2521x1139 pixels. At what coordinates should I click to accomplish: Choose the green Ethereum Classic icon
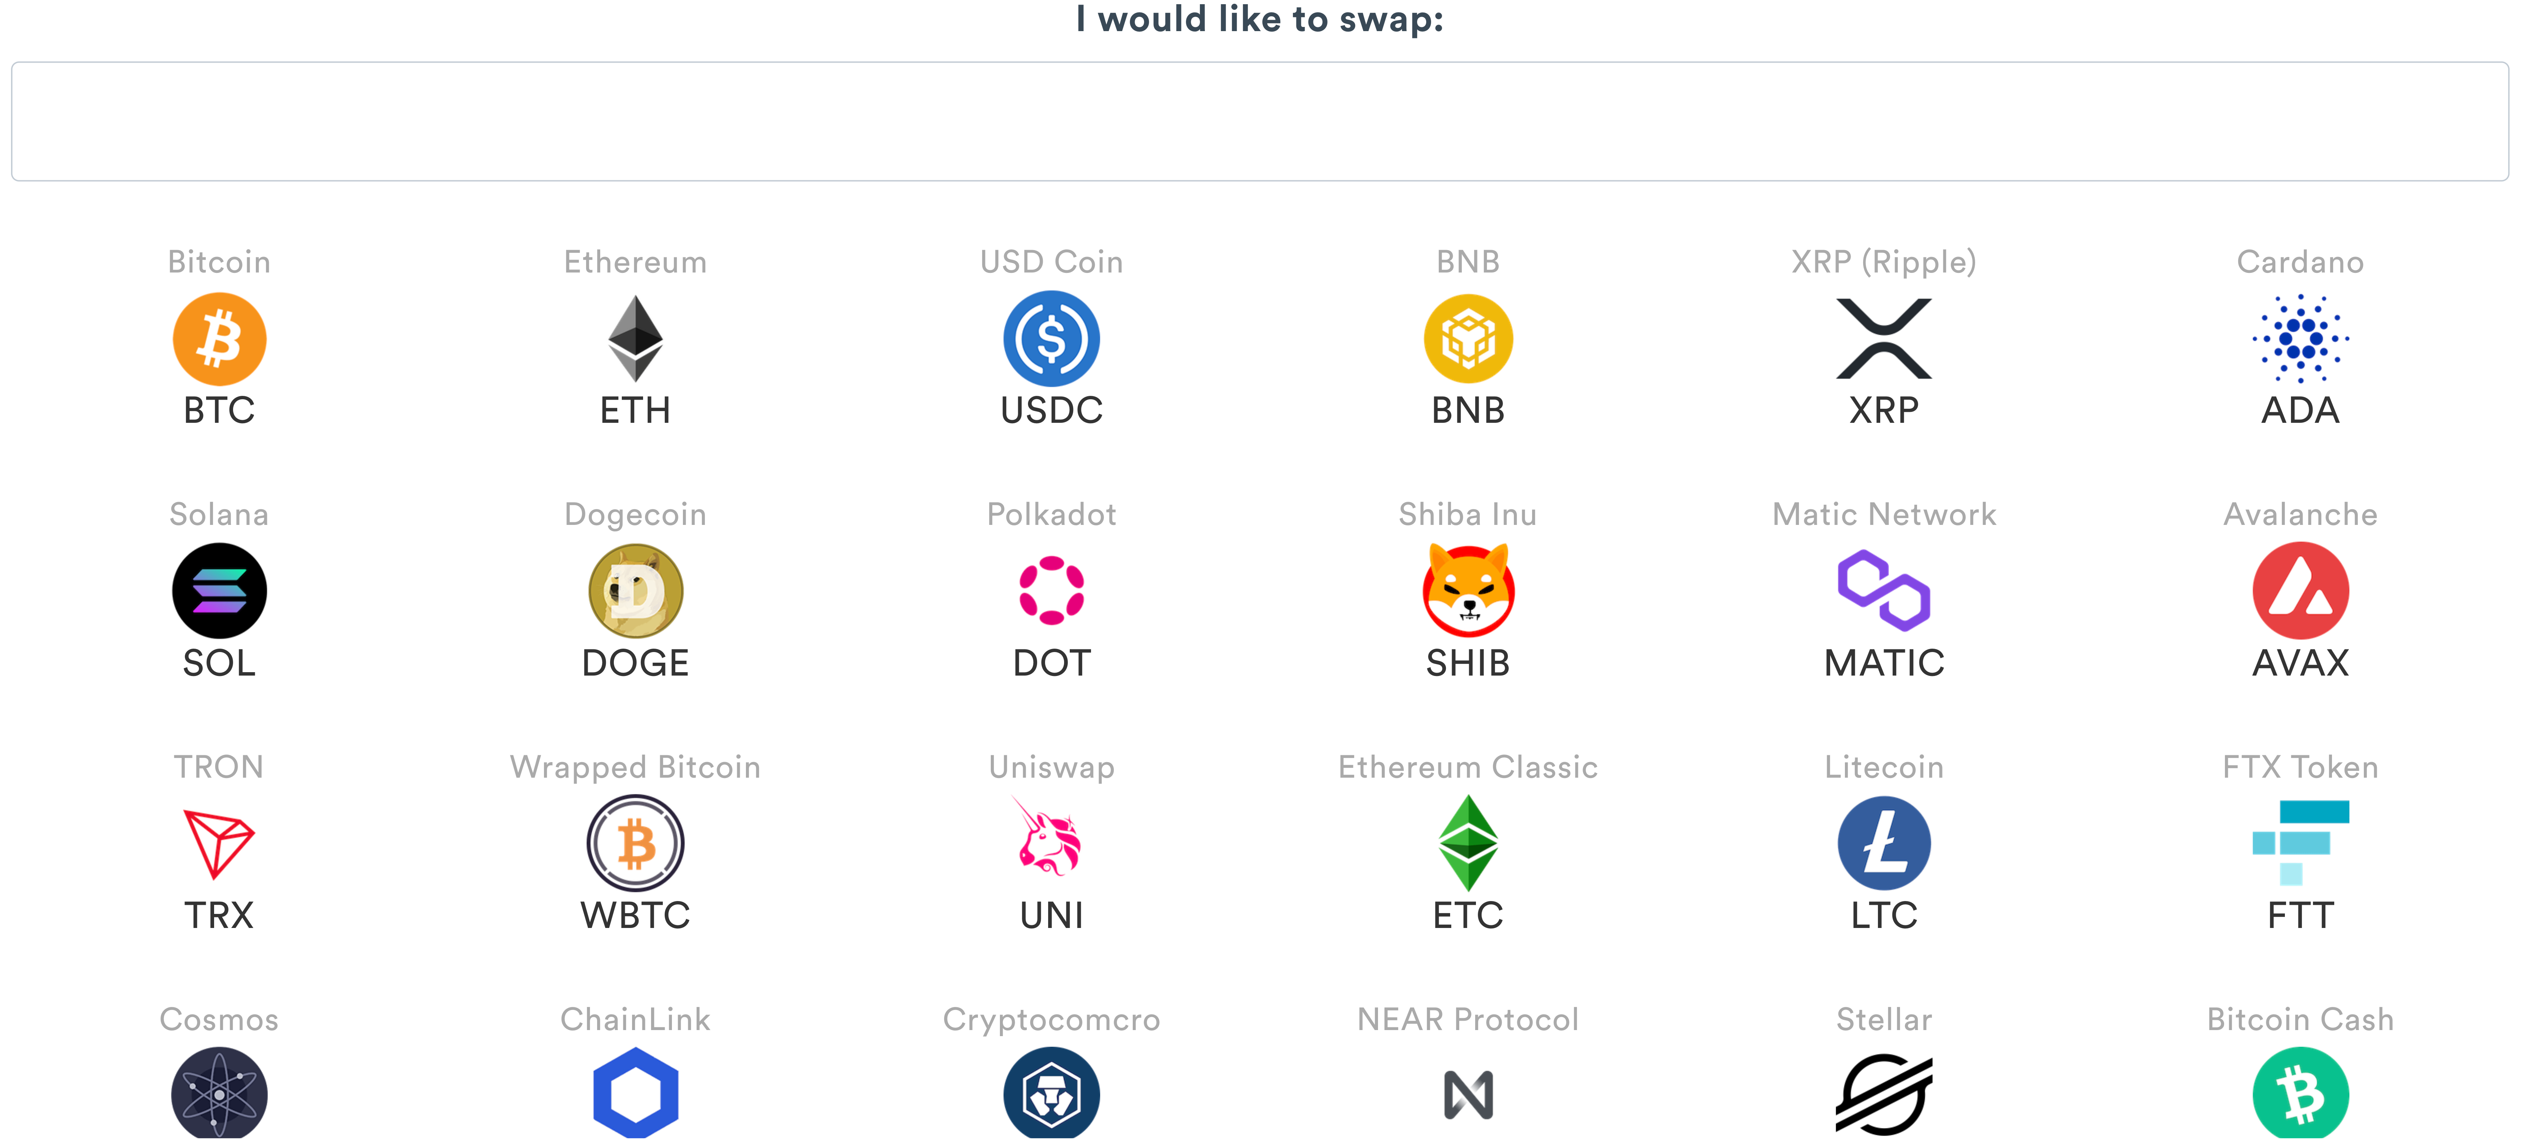(x=1468, y=843)
